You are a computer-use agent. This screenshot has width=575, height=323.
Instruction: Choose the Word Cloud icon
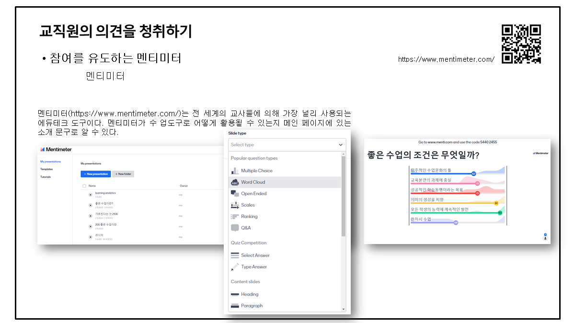[235, 182]
